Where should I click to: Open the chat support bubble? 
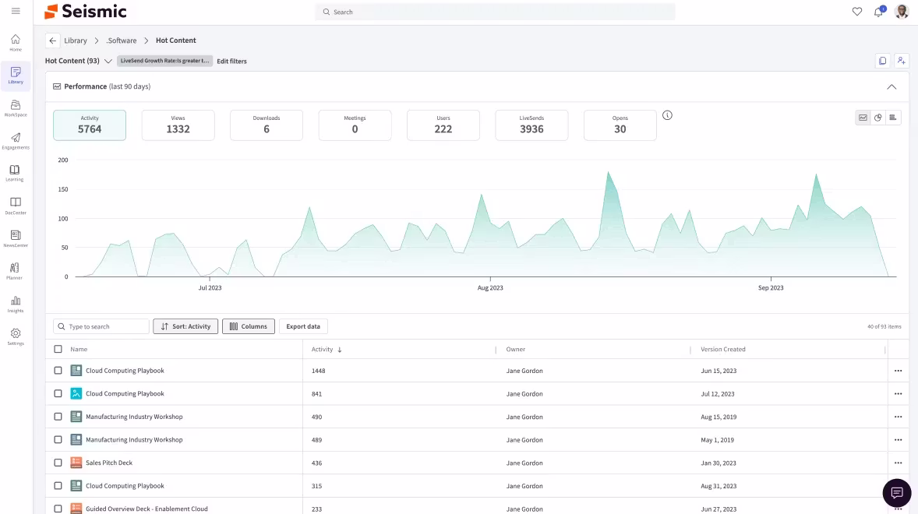pyautogui.click(x=896, y=493)
